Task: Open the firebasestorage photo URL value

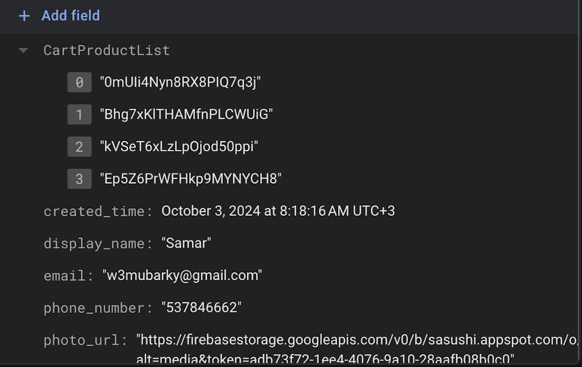Action: pyautogui.click(x=356, y=340)
